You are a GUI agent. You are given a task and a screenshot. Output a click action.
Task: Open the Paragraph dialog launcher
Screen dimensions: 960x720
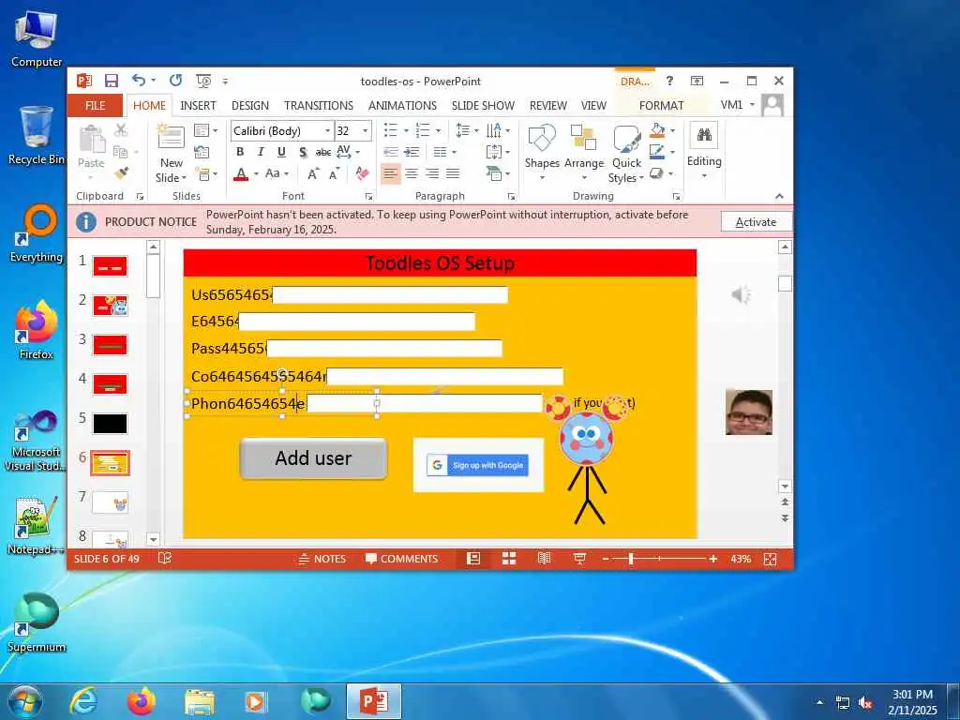click(511, 197)
